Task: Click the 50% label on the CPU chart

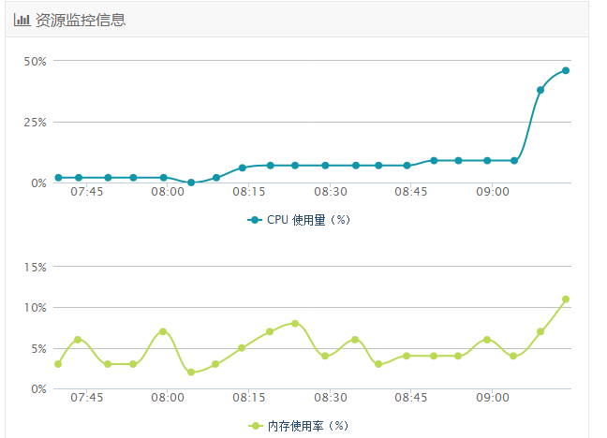Action: tap(36, 61)
